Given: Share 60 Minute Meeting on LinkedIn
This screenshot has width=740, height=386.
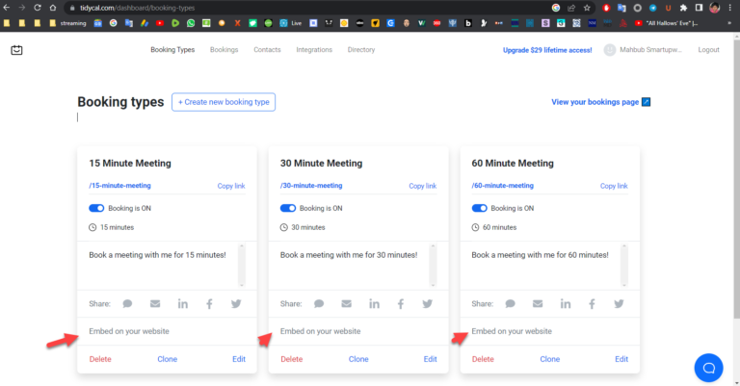Looking at the screenshot, I should pos(566,304).
